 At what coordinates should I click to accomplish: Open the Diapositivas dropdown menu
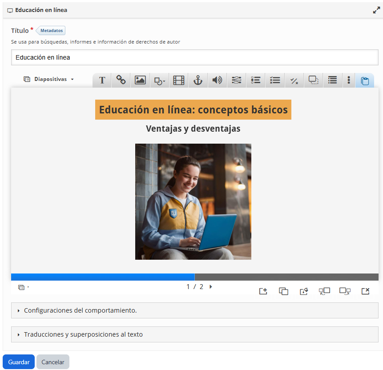coord(48,79)
